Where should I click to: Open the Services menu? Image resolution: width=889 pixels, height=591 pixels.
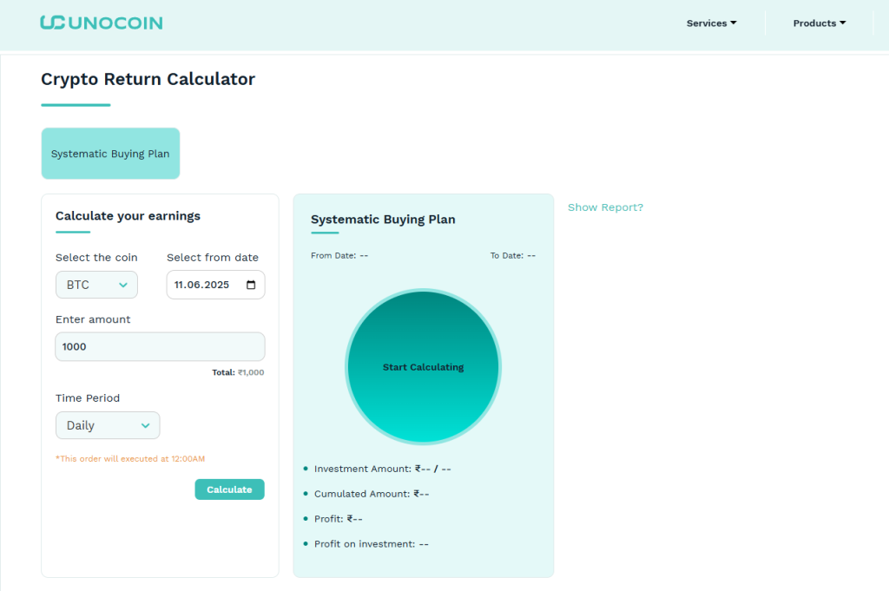coord(710,23)
